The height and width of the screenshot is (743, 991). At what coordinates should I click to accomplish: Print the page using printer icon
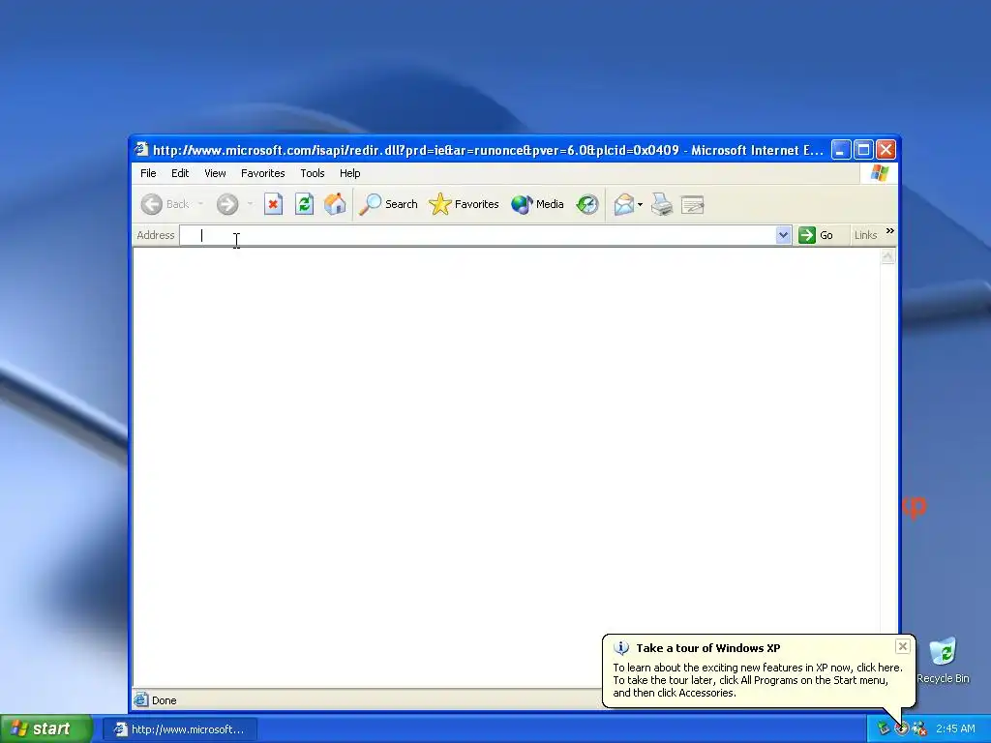click(x=662, y=204)
